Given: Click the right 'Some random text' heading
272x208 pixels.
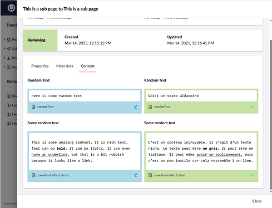Looking at the screenshot, I should [x=160, y=123].
